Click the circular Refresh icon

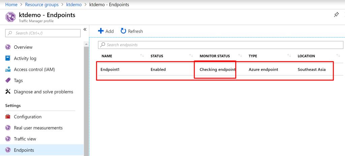tap(123, 31)
